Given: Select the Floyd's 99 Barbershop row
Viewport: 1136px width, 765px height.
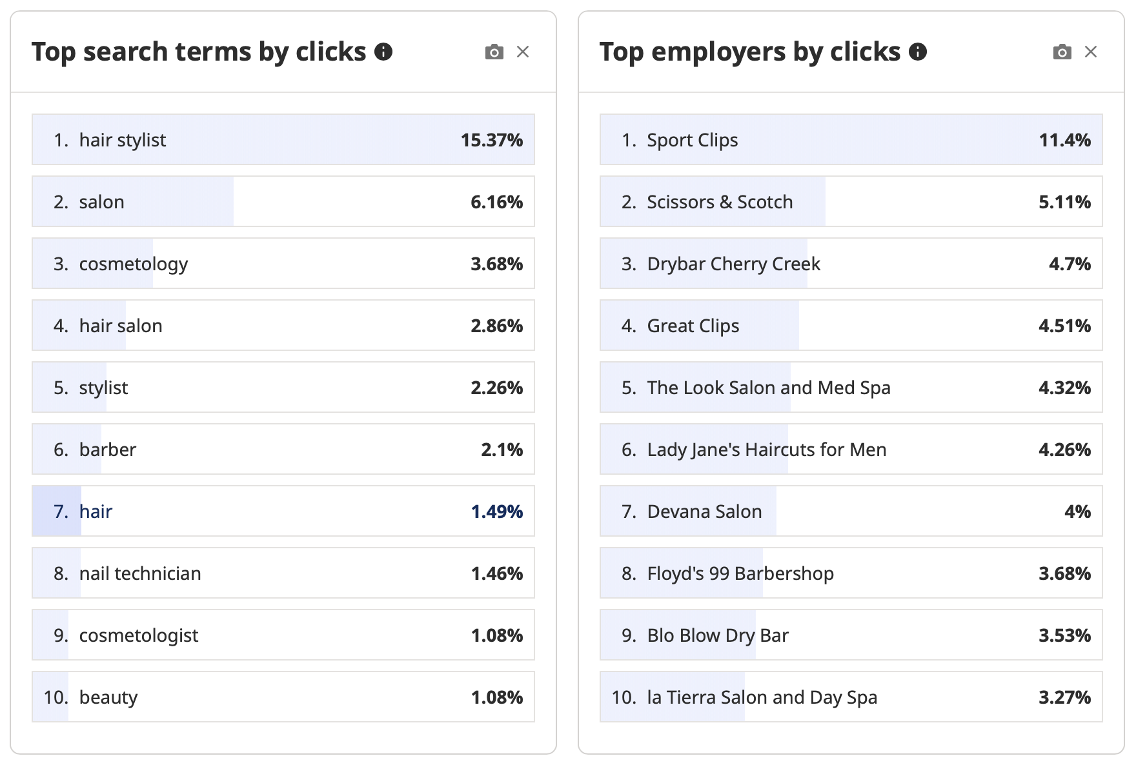Looking at the screenshot, I should [851, 573].
